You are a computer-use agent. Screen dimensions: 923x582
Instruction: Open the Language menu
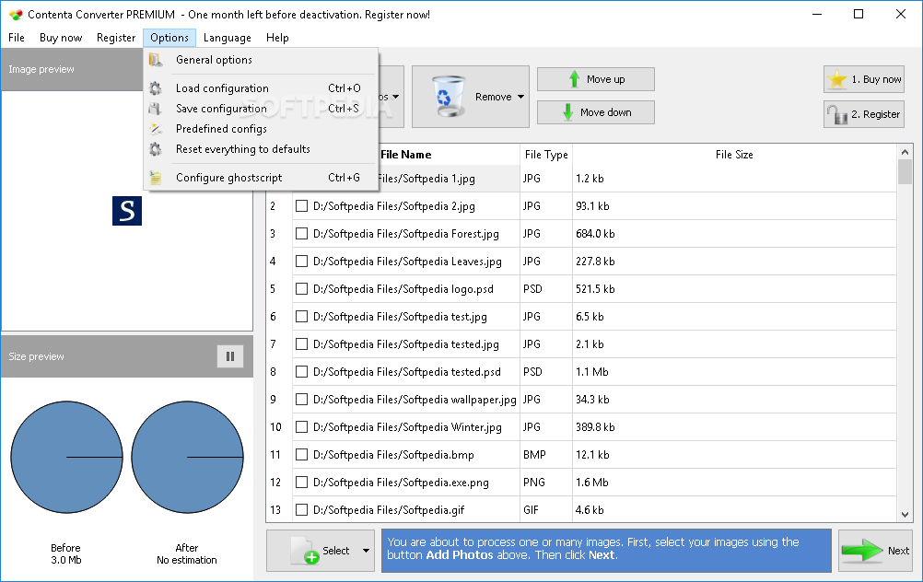point(228,38)
